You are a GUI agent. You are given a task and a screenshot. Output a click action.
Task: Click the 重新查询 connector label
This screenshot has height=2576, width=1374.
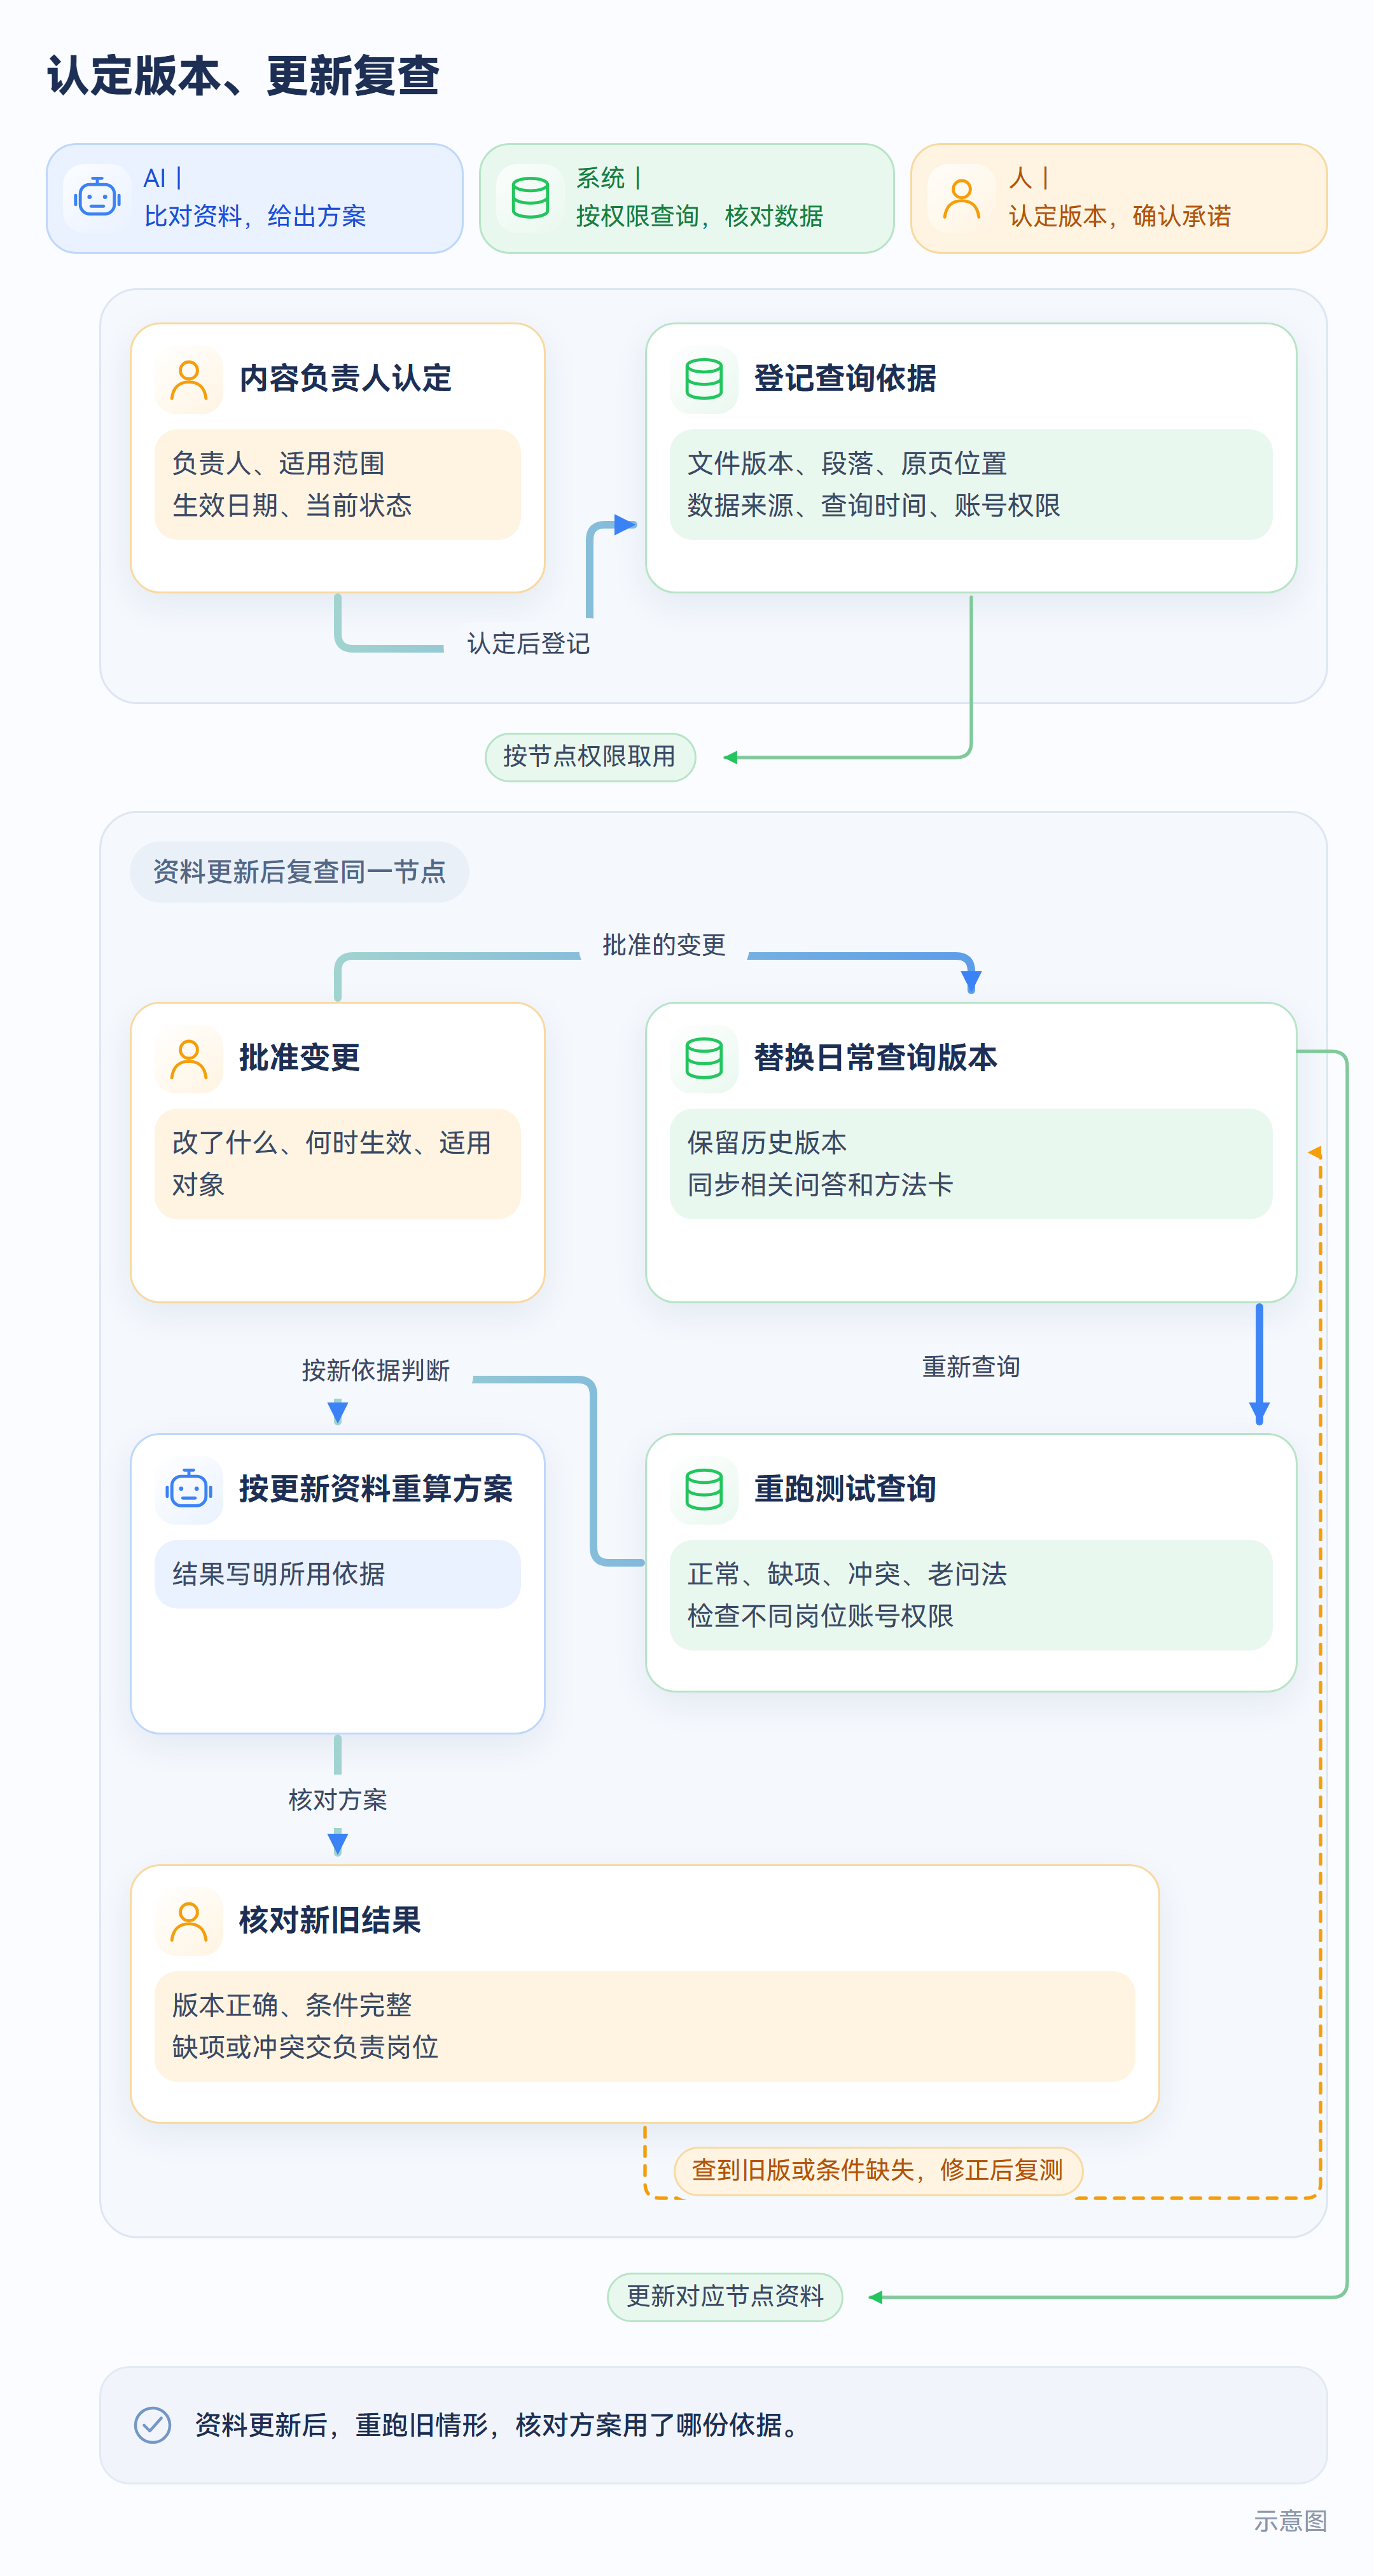(971, 1367)
